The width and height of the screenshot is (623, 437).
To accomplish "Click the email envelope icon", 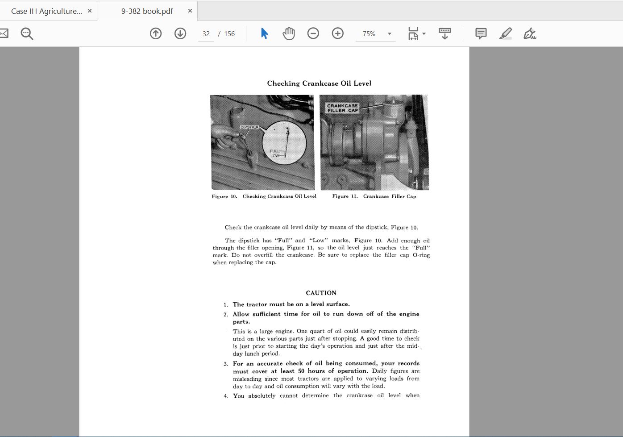I will tap(4, 33).
